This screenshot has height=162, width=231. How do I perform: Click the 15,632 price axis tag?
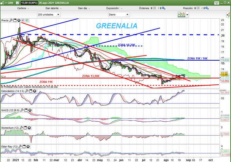click(225, 60)
